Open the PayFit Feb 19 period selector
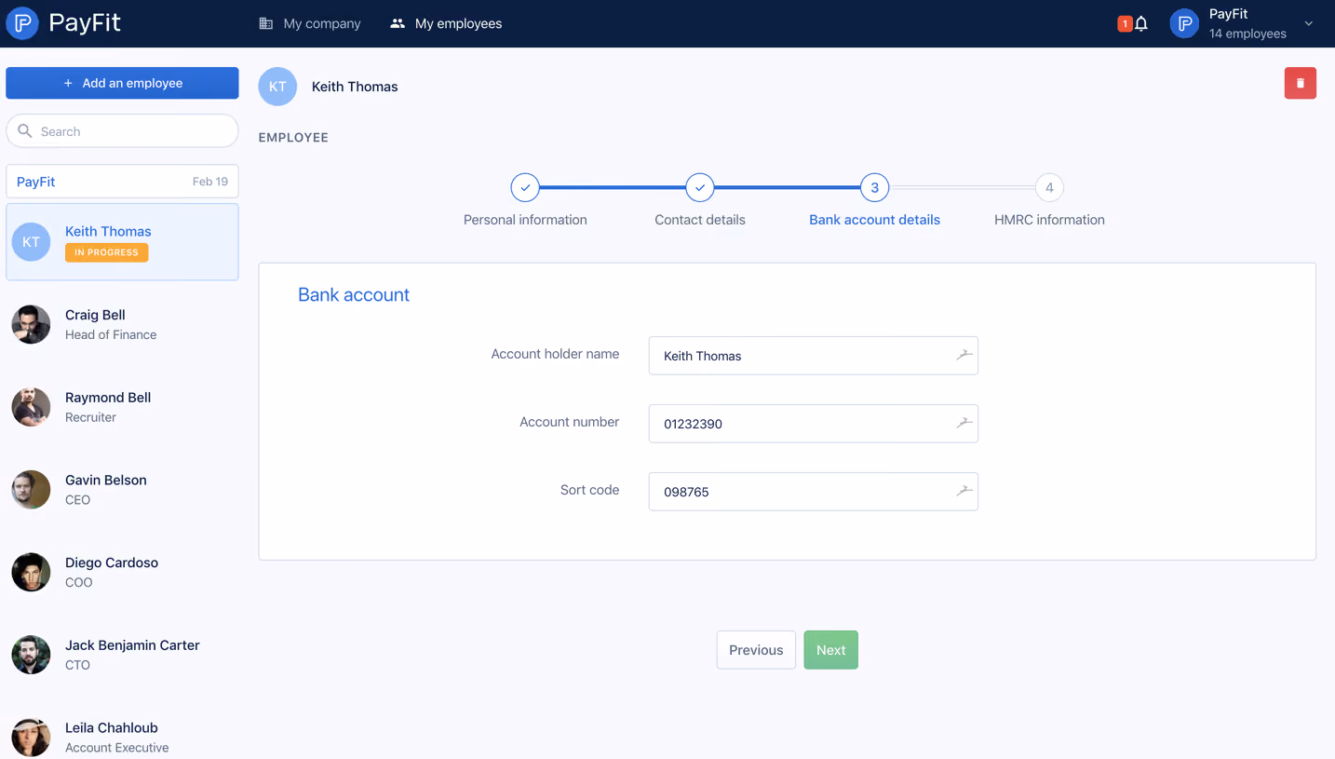This screenshot has width=1335, height=759. click(x=122, y=182)
